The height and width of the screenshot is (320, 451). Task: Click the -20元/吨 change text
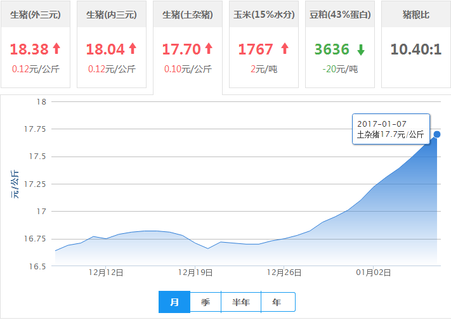click(340, 69)
